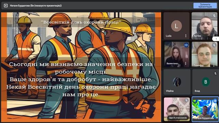Open three-dot options on Luda's tile
This screenshot has width=219, height=123.
[186, 36]
